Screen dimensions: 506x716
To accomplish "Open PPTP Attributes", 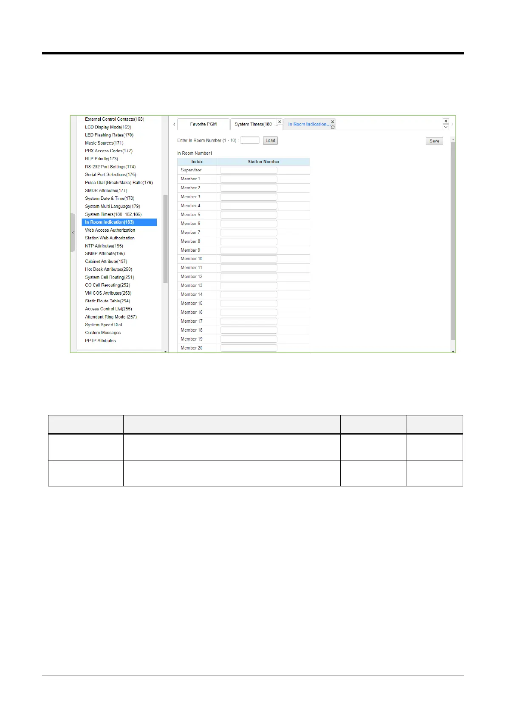I will pos(100,341).
